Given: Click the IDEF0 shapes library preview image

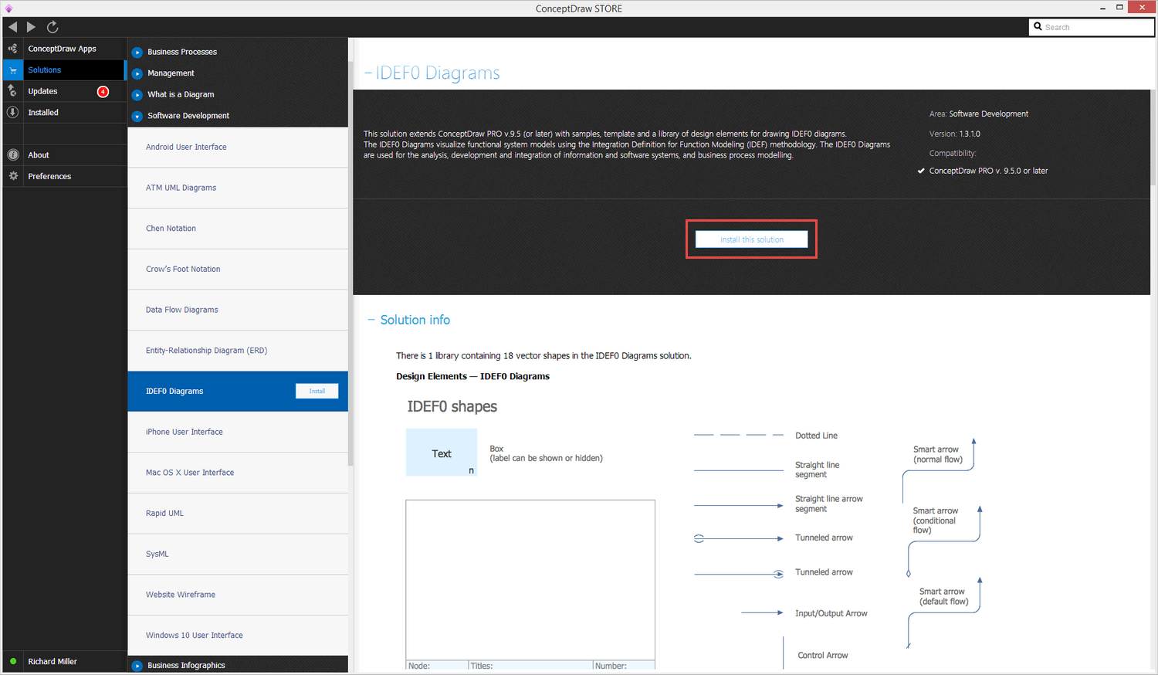Looking at the screenshot, I should (695, 533).
